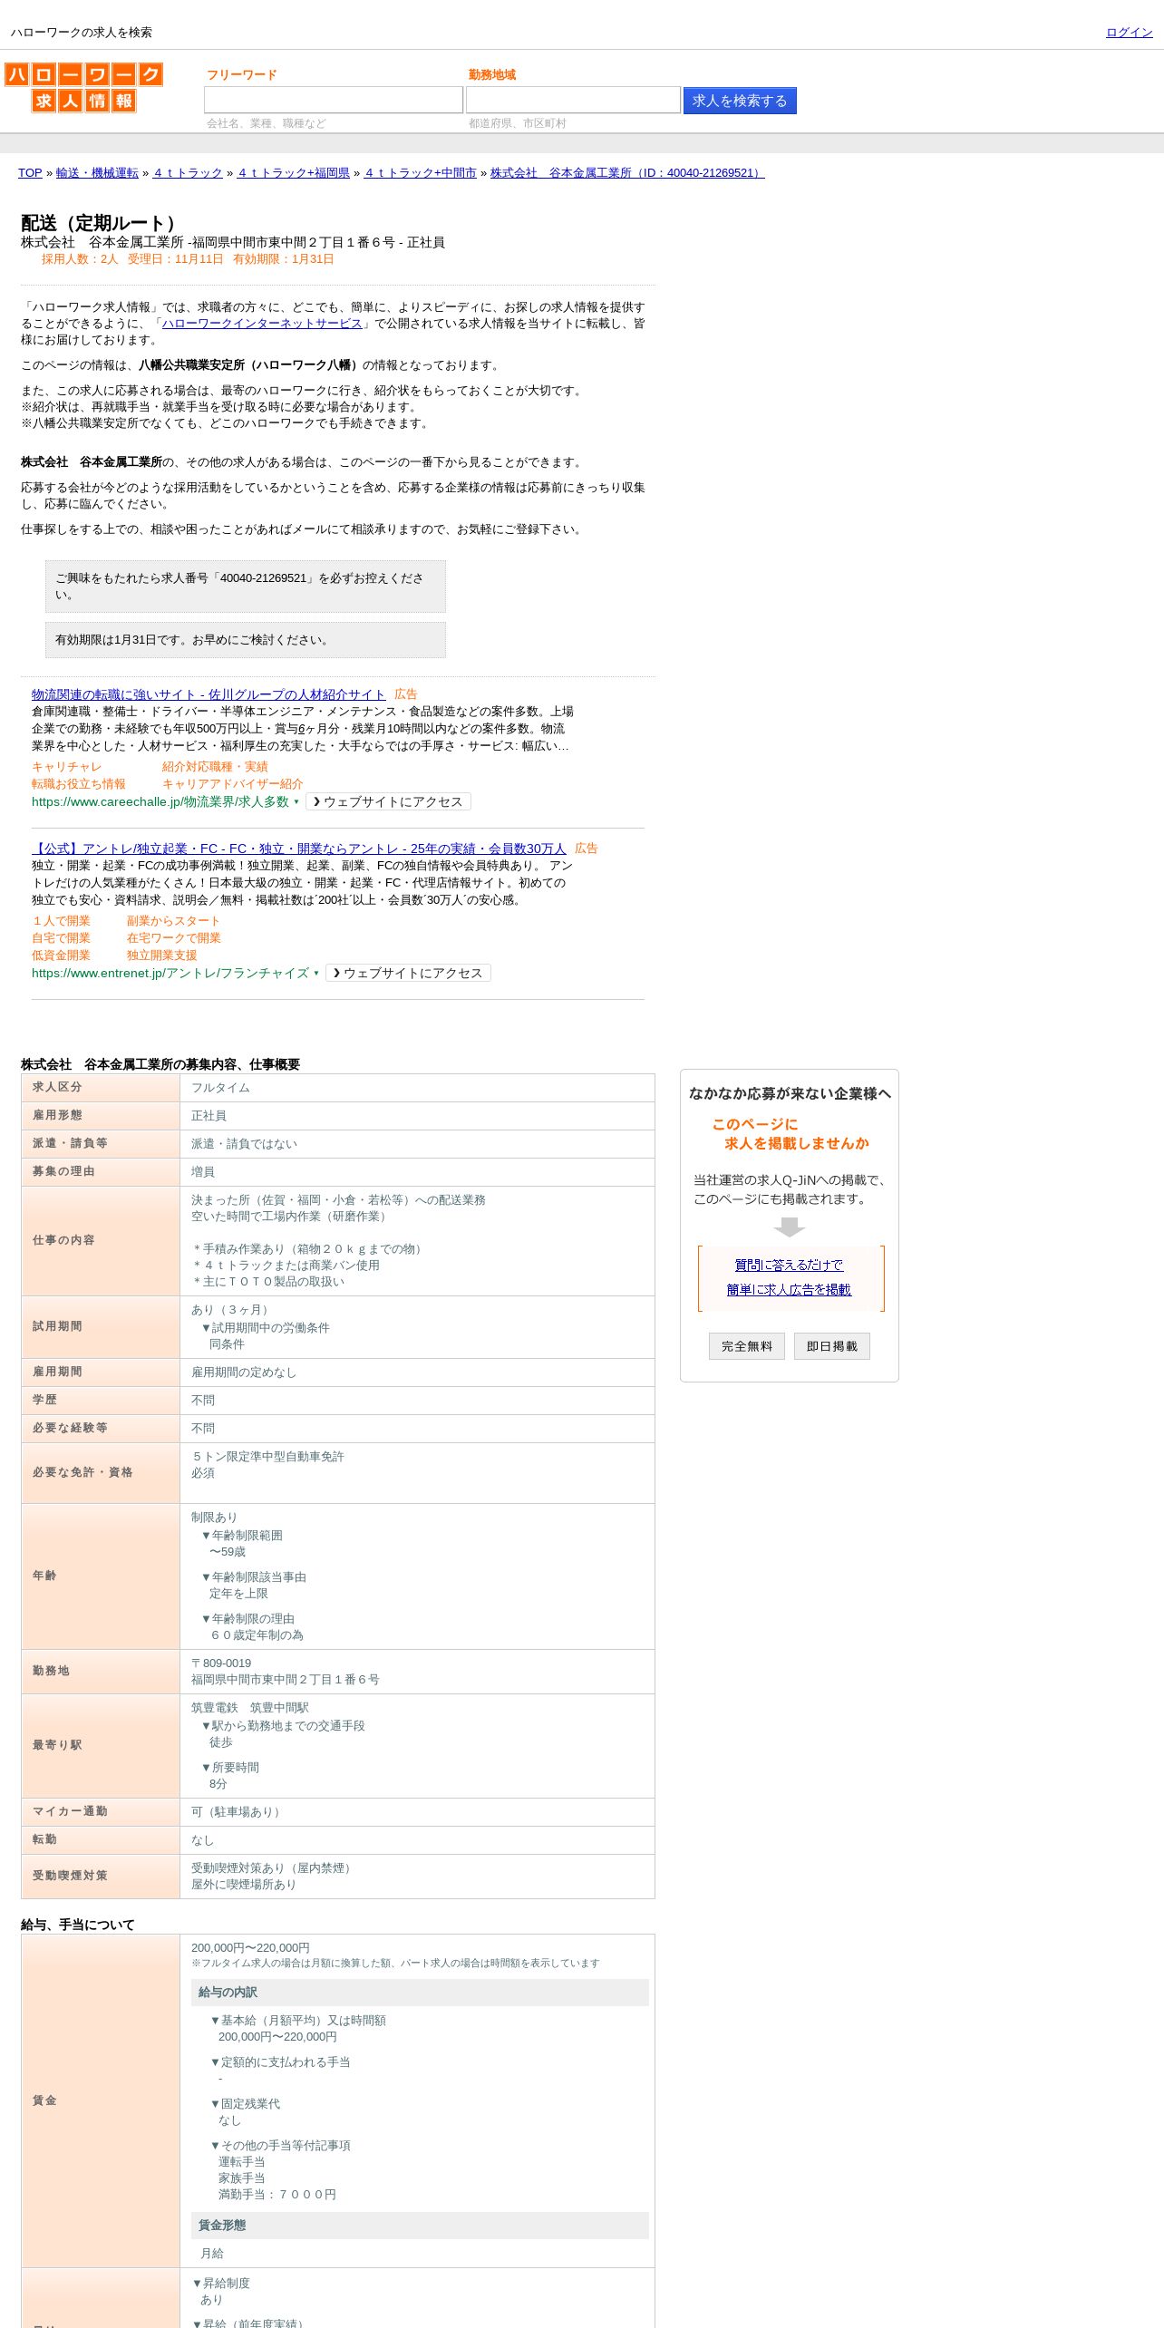Expand entrenet.jp URL dropdown arrow
Screen dimensions: 1164x2328
pyautogui.click(x=316, y=974)
